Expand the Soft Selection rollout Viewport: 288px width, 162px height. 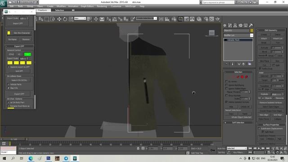(238, 122)
